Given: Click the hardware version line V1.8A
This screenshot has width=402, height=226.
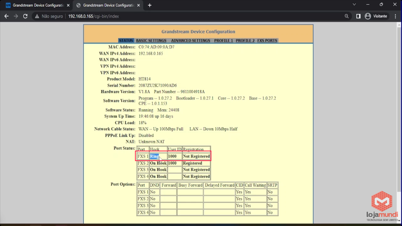Looking at the screenshot, I should (x=172, y=92).
